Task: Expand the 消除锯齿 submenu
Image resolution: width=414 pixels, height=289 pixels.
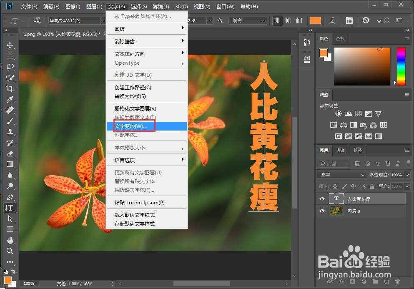Action: click(x=147, y=41)
